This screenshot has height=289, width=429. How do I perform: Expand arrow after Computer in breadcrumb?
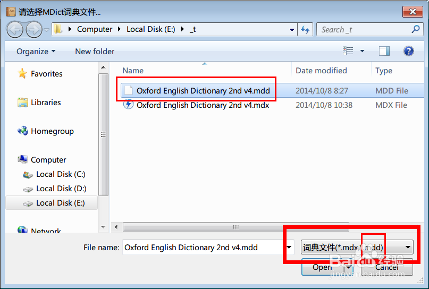pyautogui.click(x=119, y=29)
